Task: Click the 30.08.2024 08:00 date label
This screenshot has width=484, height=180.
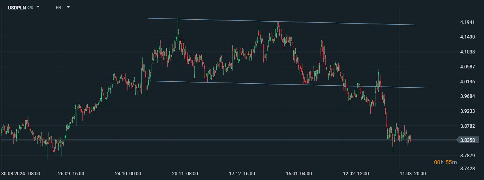Action: [x=20, y=173]
